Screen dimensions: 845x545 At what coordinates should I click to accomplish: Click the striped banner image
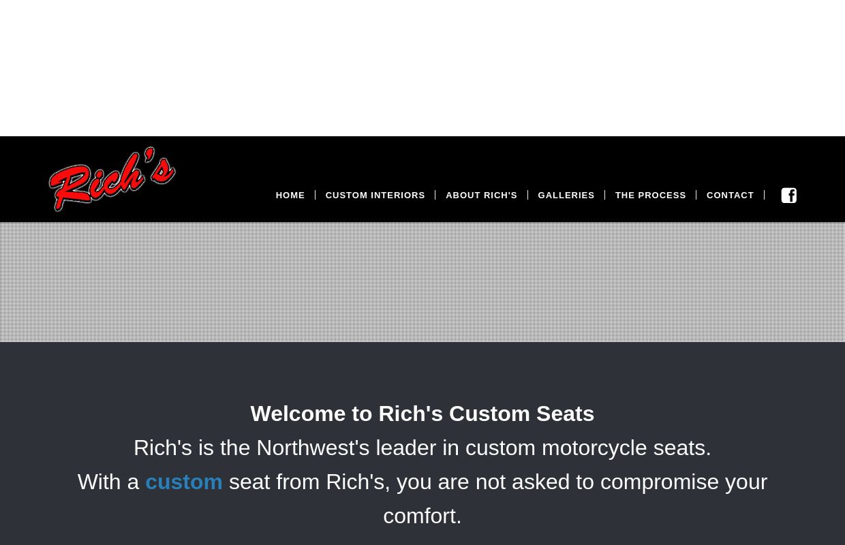[422, 281]
